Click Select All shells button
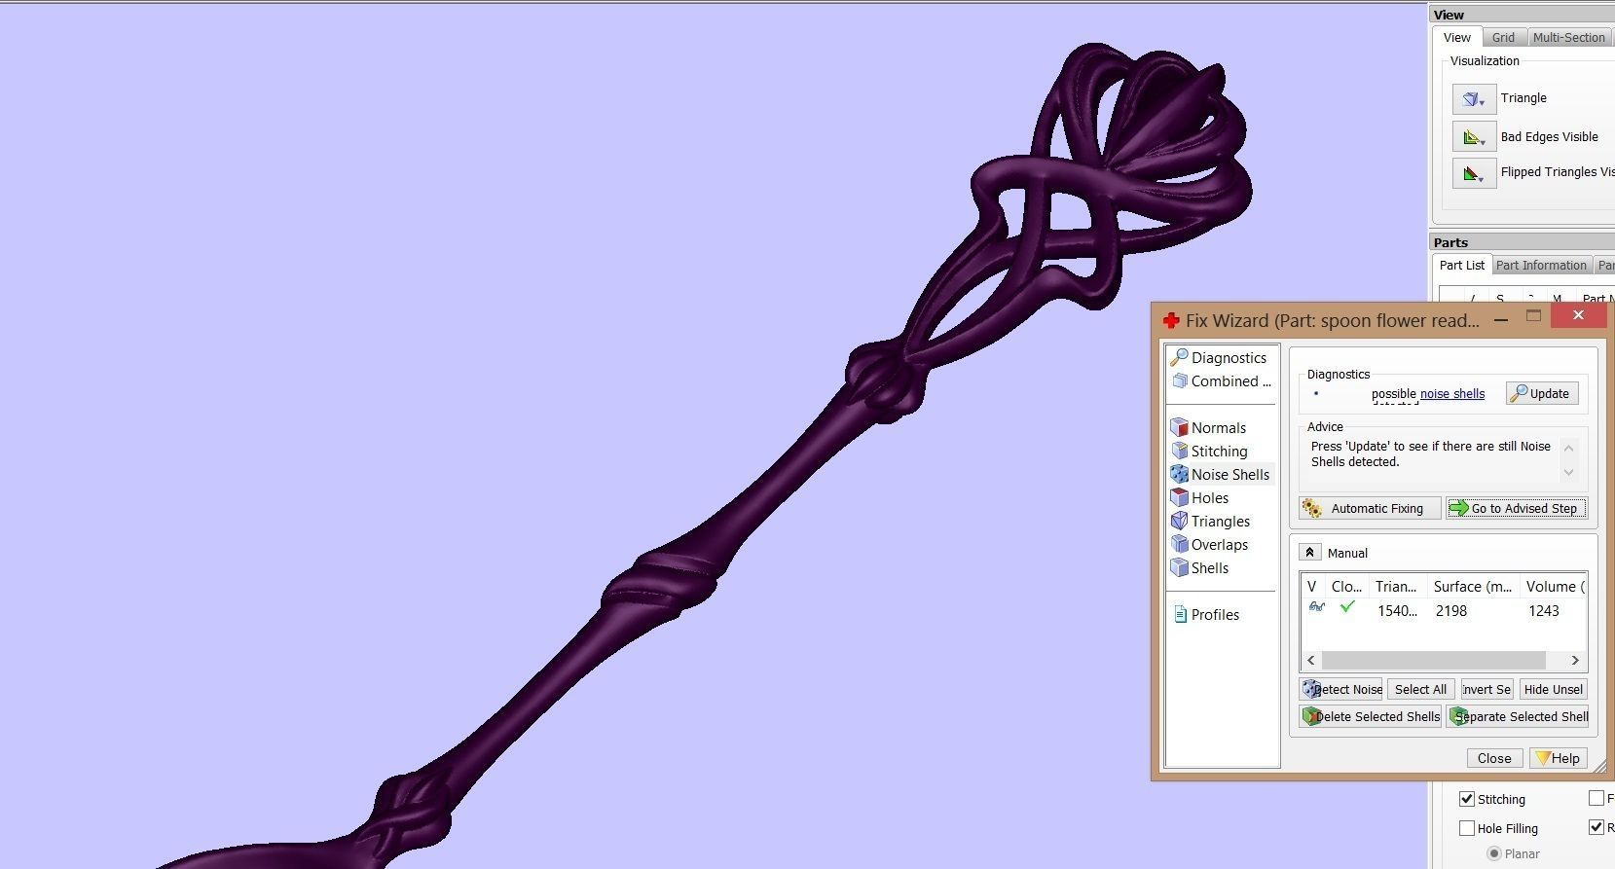 pyautogui.click(x=1420, y=689)
